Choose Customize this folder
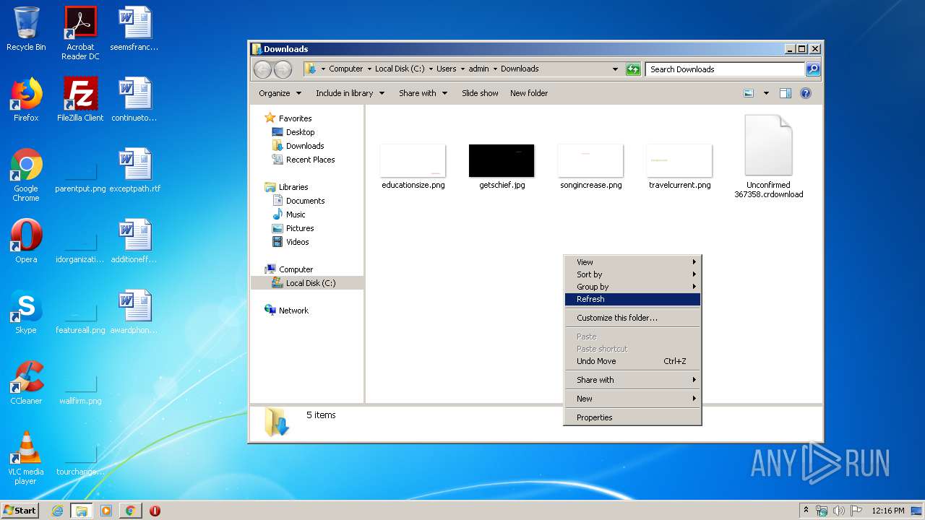 pyautogui.click(x=632, y=318)
